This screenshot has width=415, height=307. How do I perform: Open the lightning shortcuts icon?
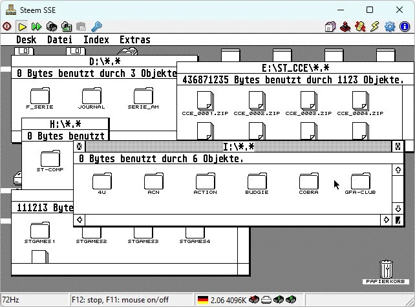375,26
